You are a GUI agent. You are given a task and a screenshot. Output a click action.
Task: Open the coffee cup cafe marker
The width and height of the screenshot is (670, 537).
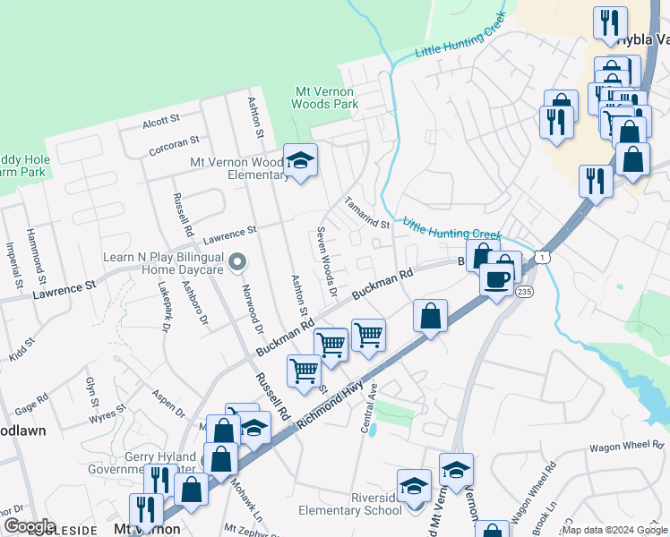pyautogui.click(x=496, y=280)
